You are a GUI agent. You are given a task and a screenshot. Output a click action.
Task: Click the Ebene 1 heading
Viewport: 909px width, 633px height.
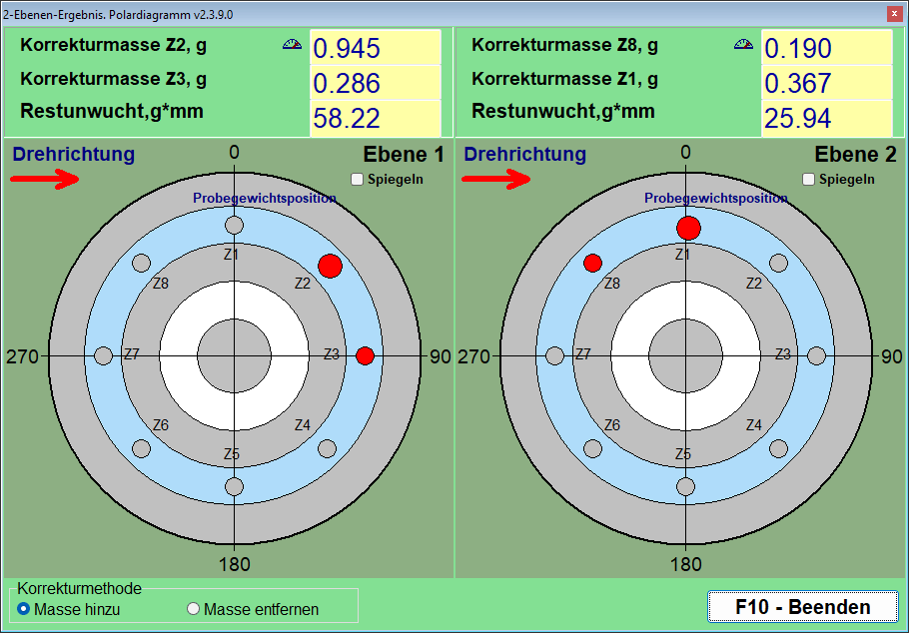[x=404, y=154]
